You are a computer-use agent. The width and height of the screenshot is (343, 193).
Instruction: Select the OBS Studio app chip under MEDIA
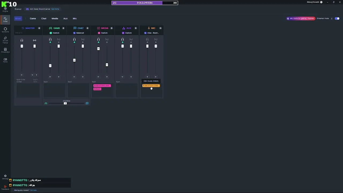[x=102, y=86]
